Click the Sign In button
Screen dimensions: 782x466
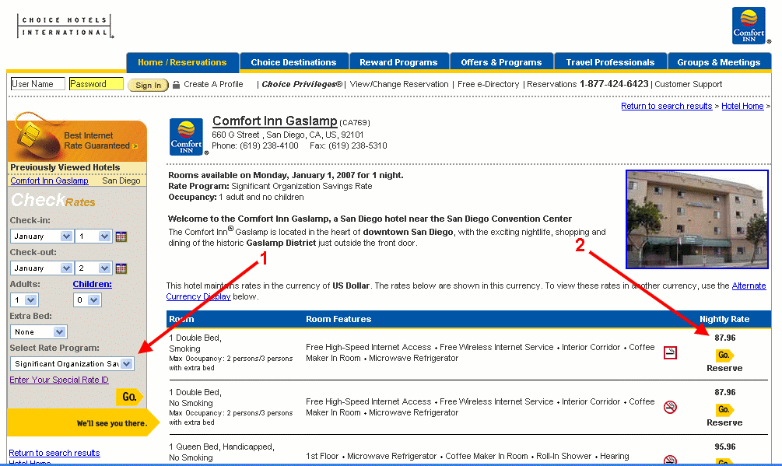[x=148, y=86]
